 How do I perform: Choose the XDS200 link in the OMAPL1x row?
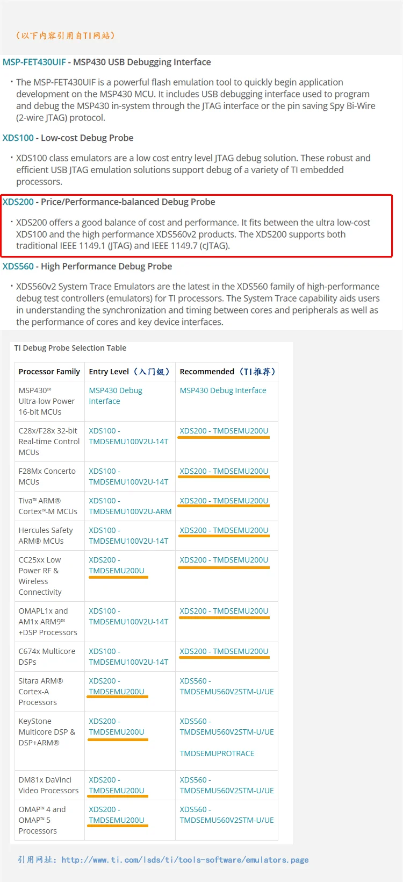click(x=224, y=611)
